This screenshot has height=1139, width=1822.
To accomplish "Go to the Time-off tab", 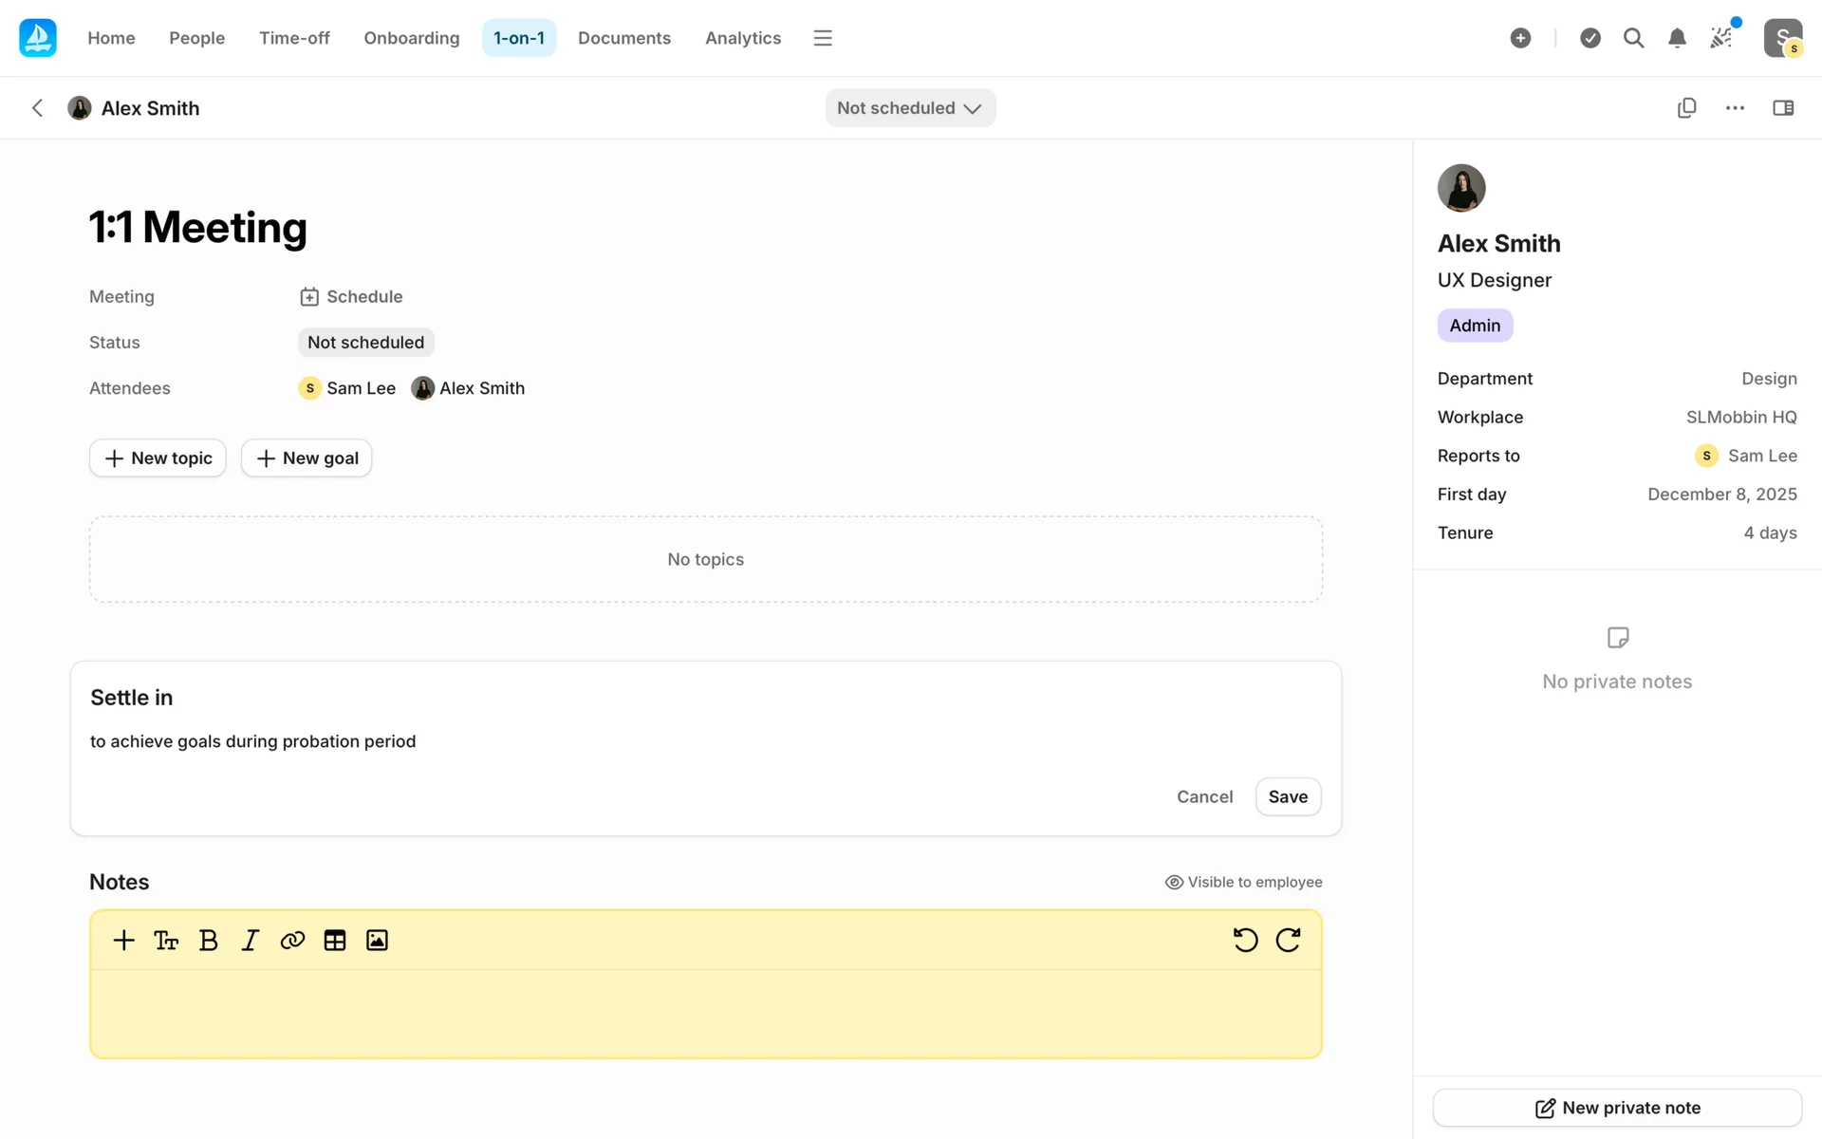I will click(294, 38).
